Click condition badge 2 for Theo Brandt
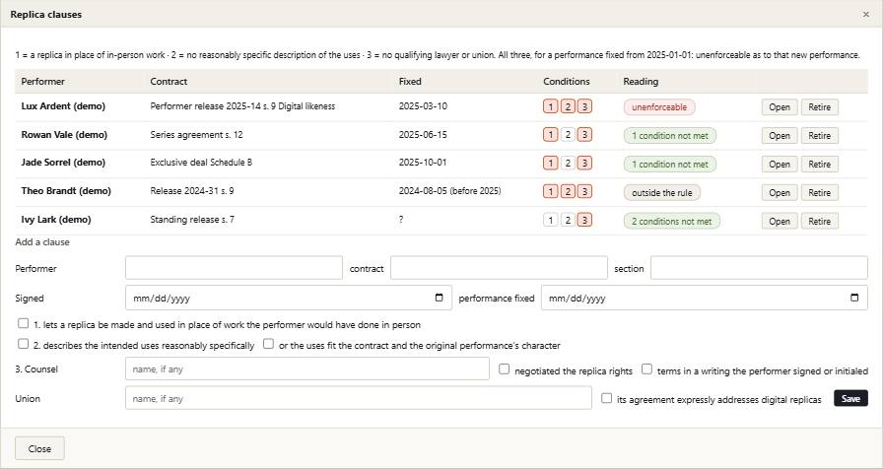Image resolution: width=883 pixels, height=469 pixels. [569, 192]
